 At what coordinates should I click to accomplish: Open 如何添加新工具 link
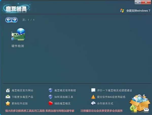(x=64, y=97)
